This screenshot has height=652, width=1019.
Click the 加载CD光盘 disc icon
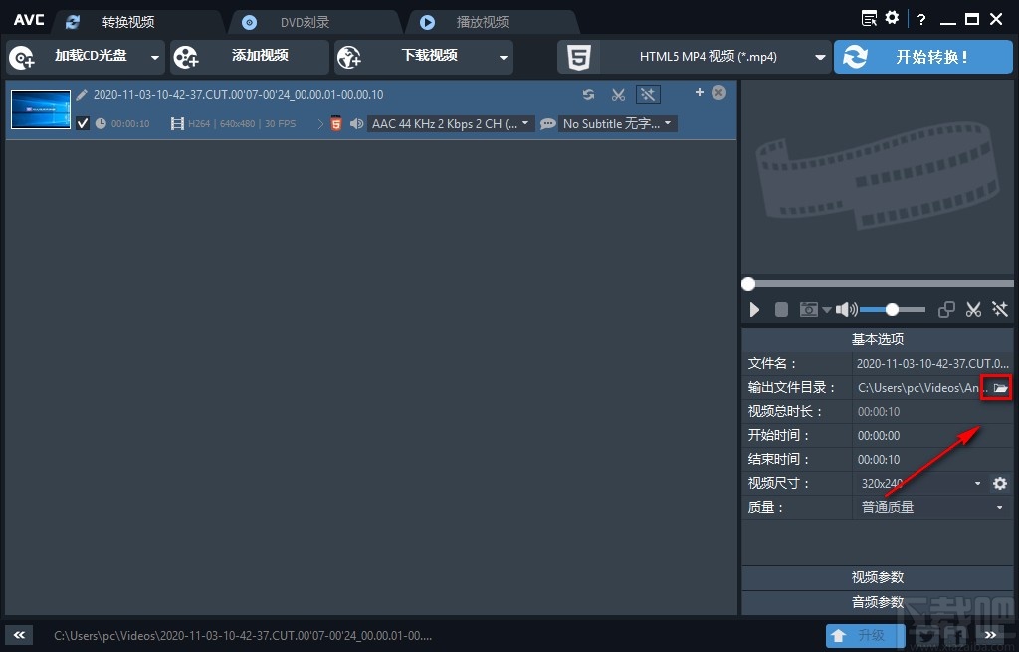point(22,57)
